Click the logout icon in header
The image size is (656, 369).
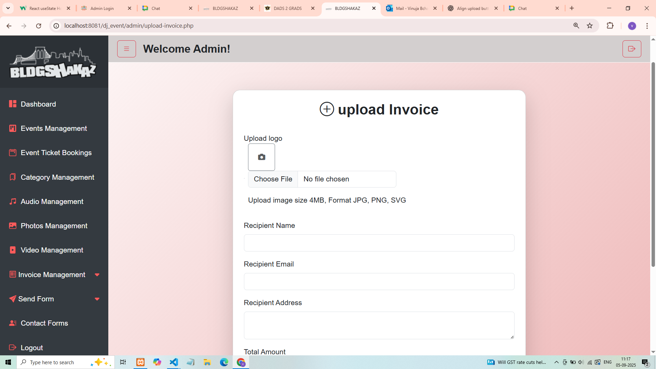[631, 49]
